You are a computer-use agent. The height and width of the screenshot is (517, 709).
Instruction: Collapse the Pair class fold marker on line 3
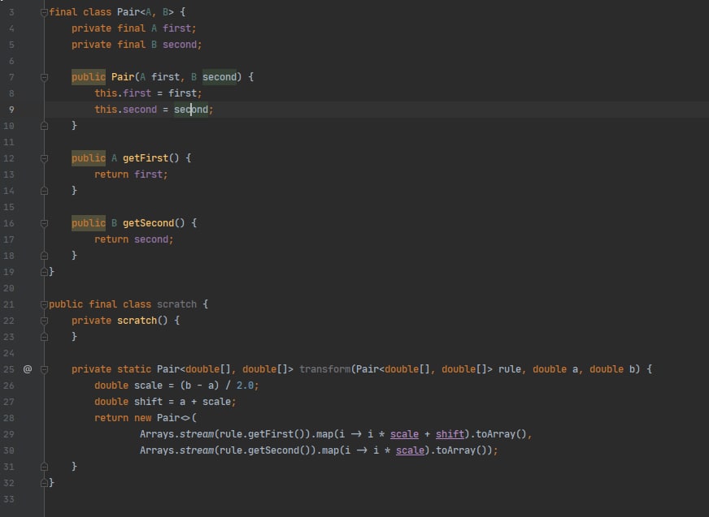click(44, 12)
